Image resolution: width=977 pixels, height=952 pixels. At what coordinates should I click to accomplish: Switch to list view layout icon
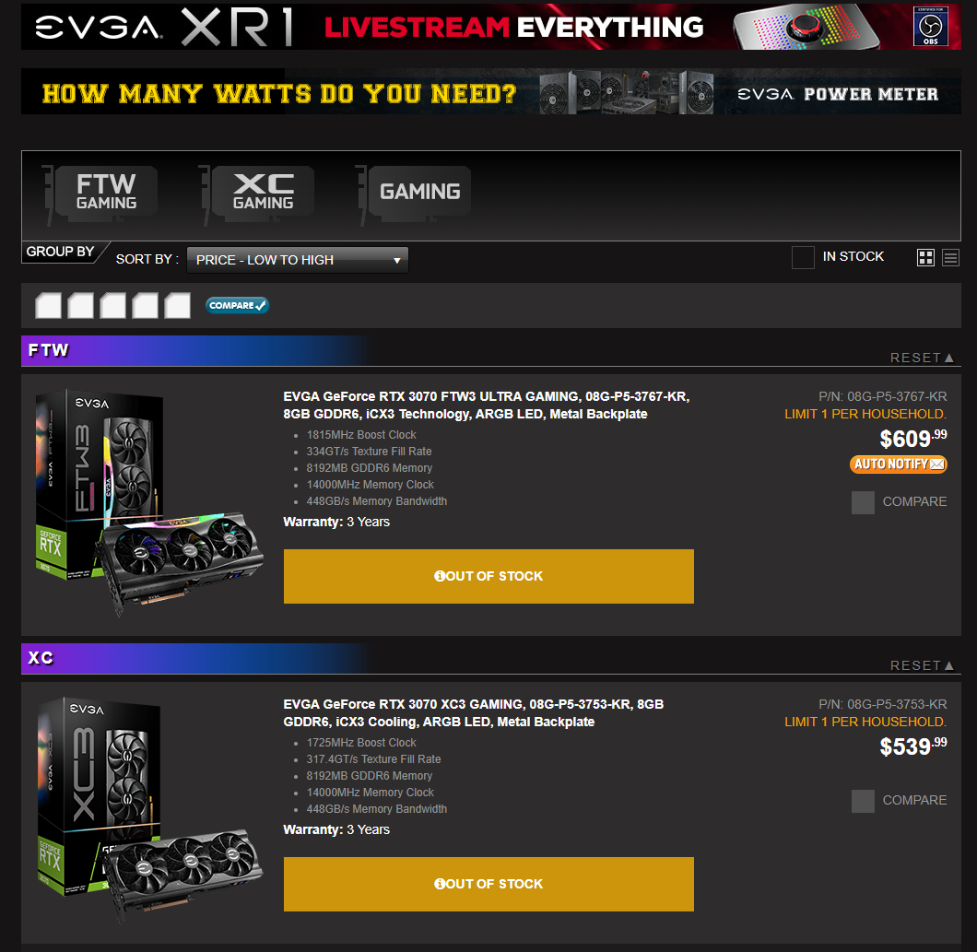950,257
